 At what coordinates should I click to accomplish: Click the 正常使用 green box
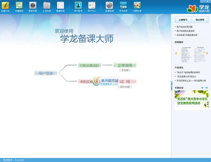point(125,65)
